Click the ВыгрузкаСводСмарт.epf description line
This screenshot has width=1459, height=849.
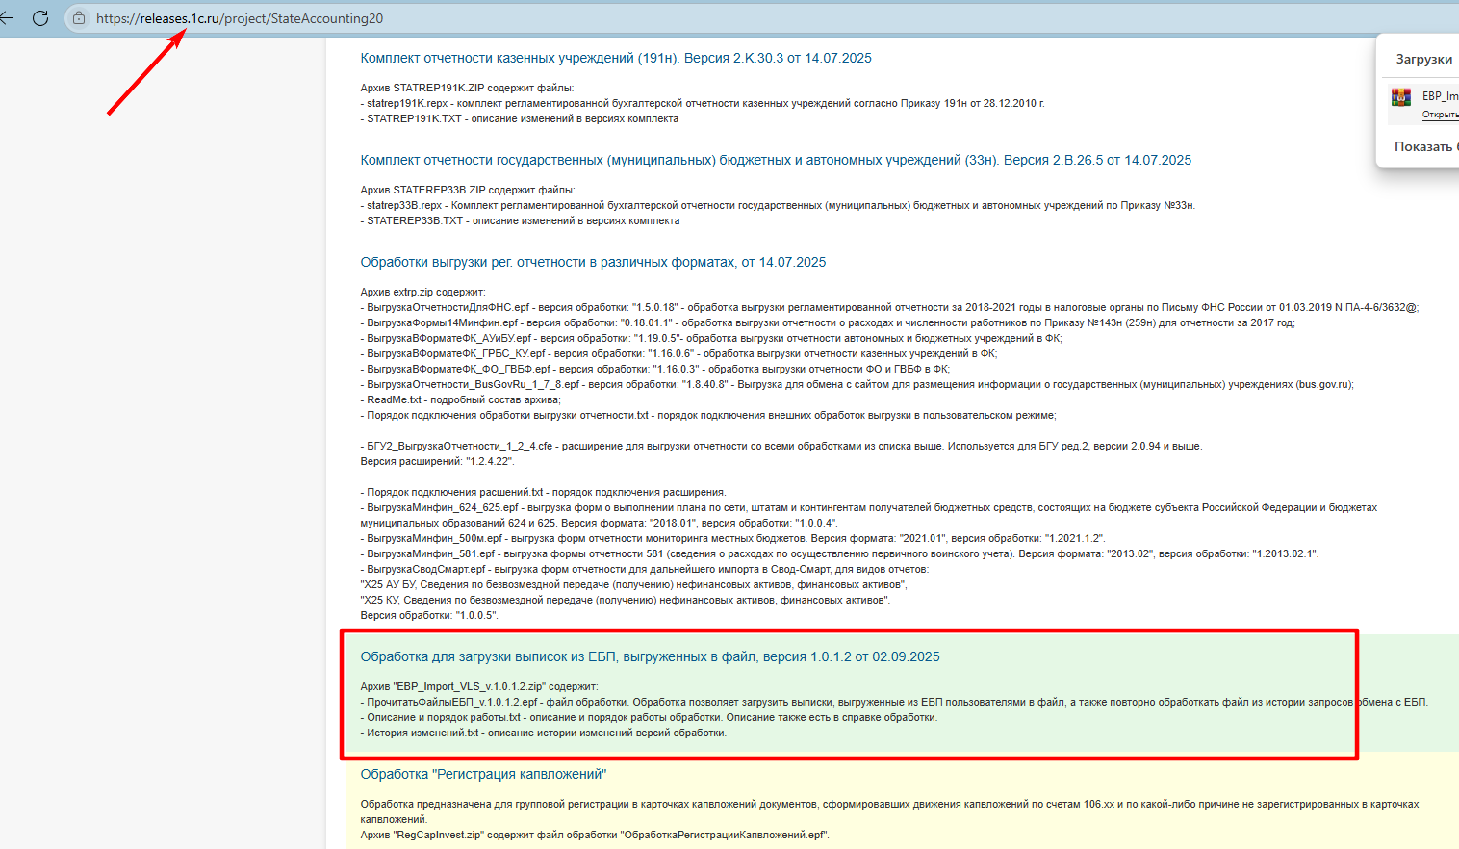pyautogui.click(x=645, y=569)
